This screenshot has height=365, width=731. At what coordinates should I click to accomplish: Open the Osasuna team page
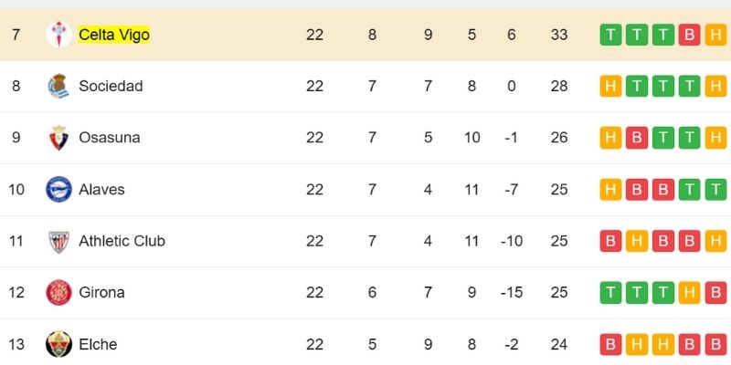(x=110, y=138)
